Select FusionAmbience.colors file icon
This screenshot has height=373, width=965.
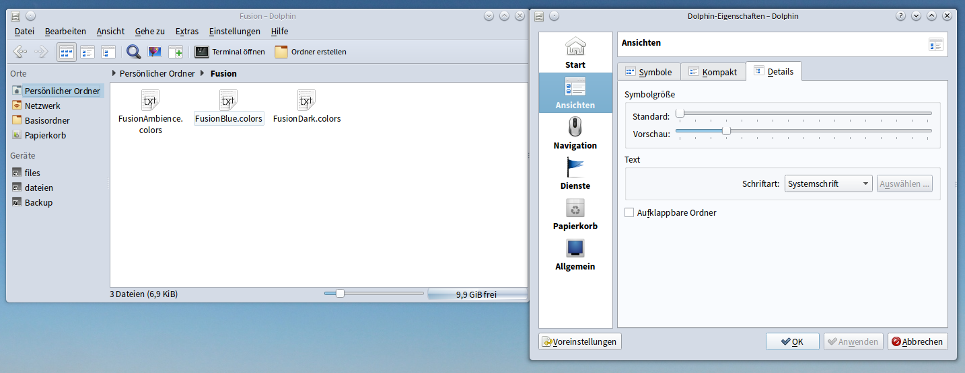(x=150, y=100)
